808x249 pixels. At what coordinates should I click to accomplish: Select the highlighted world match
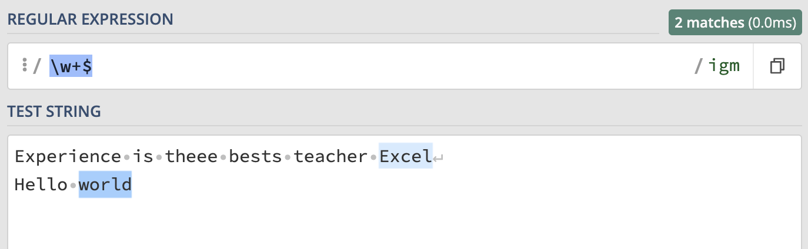pos(105,185)
